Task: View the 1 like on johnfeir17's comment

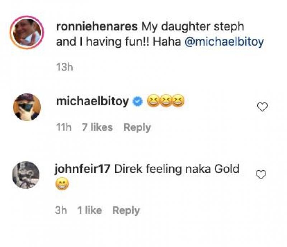Action: (89, 210)
